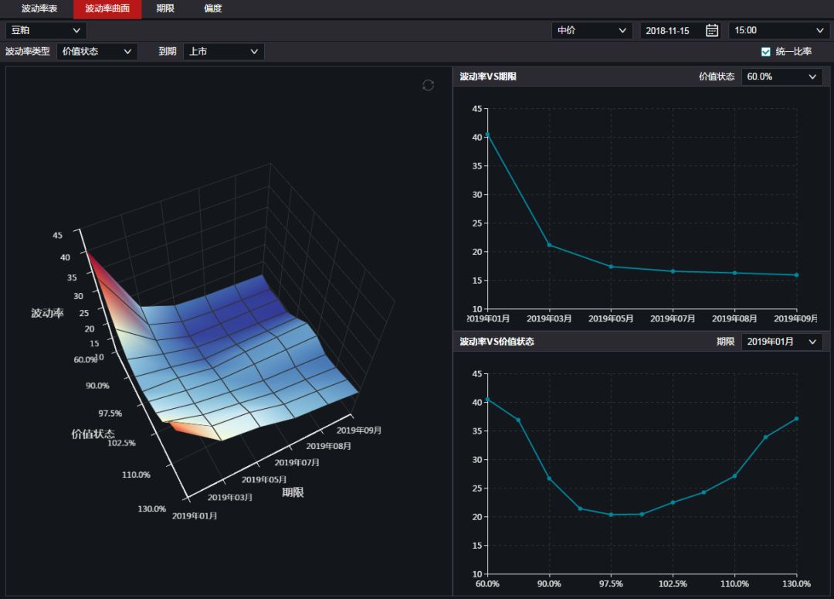Viewport: 834px width, 599px height.
Task: Open the 期限 tab
Action: [165, 9]
